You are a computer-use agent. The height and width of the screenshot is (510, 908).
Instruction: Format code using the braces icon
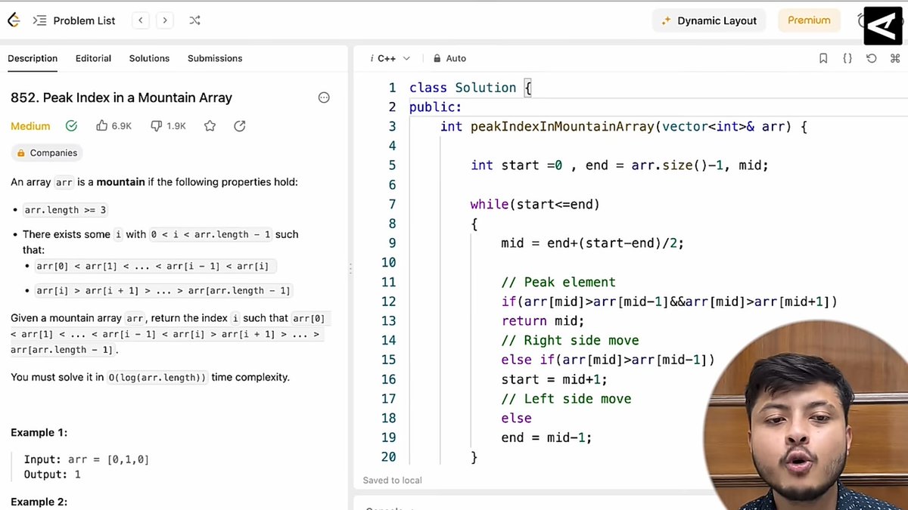click(847, 58)
